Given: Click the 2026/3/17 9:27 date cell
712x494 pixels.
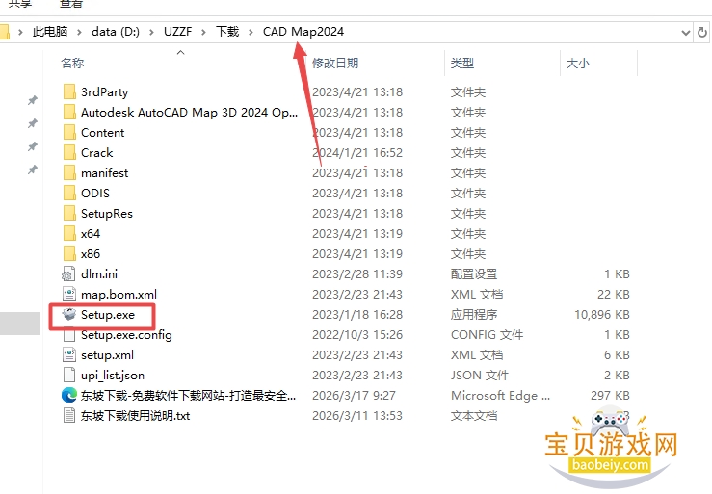Looking at the screenshot, I should tap(354, 396).
